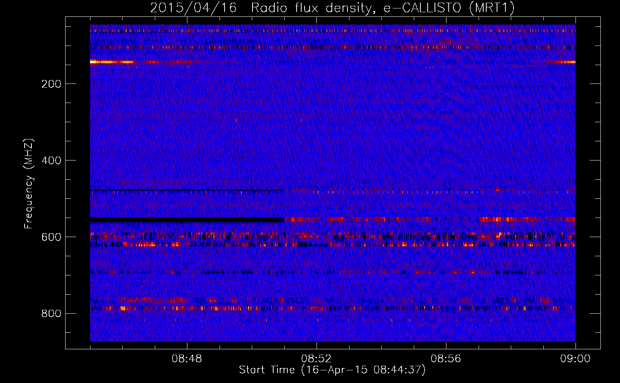Click the 08:56 time tick label
Screen dimensions: 620x383
[446, 359]
